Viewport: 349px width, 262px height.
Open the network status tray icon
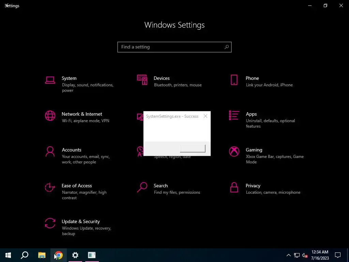click(297, 255)
